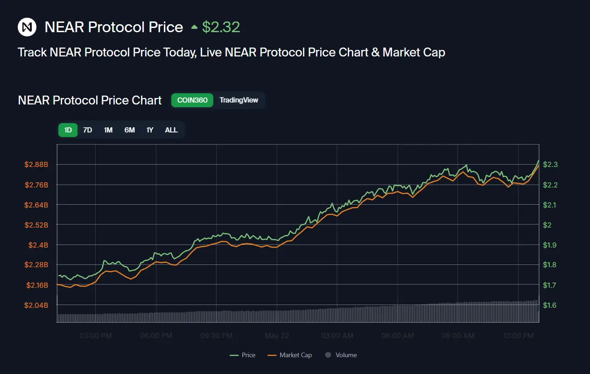Click the $2.76B market cap axis label

point(36,185)
